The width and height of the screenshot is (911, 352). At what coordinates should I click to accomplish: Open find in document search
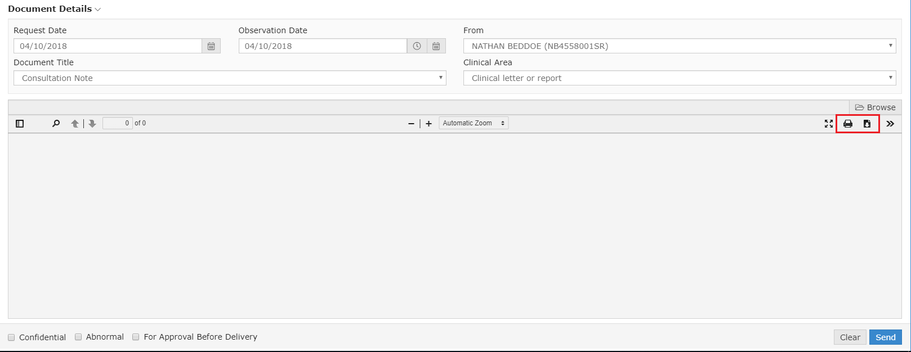pos(56,124)
